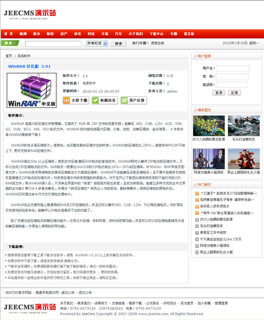Open the 石头打造摩托车 motorcycle thumbnail

click(244, 126)
